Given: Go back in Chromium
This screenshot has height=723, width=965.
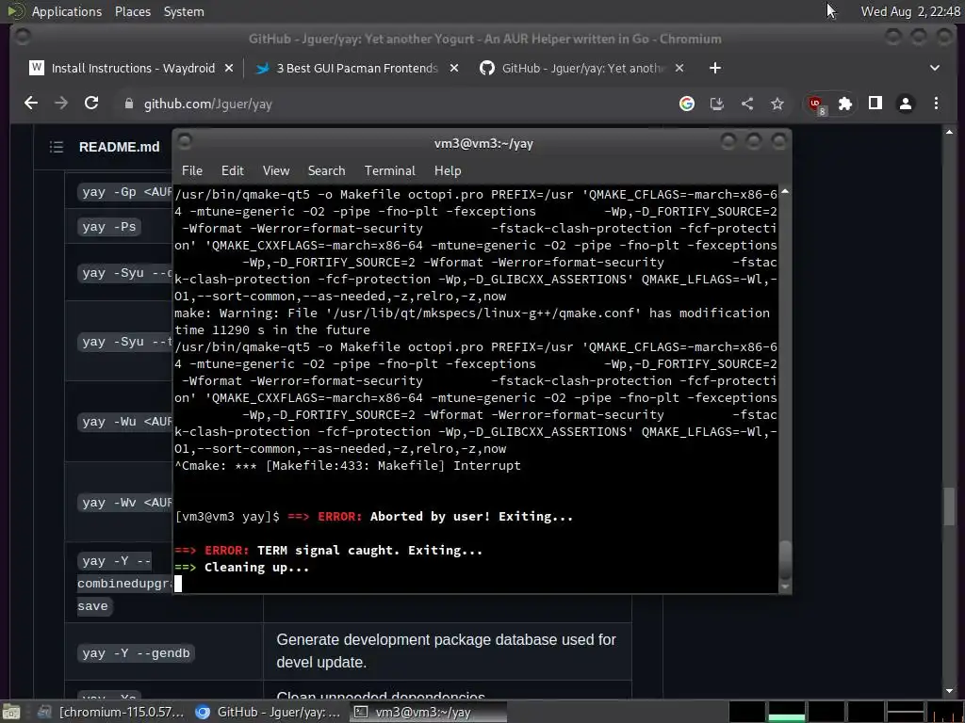Looking at the screenshot, I should pyautogui.click(x=31, y=104).
